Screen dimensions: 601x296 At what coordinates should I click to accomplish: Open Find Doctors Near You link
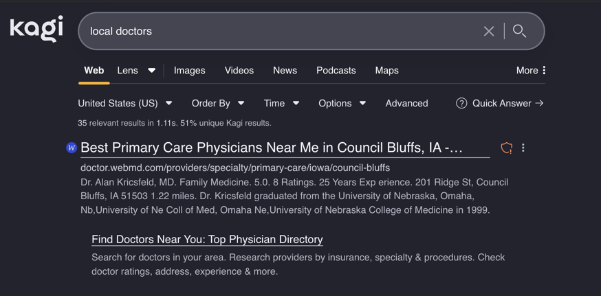click(207, 239)
